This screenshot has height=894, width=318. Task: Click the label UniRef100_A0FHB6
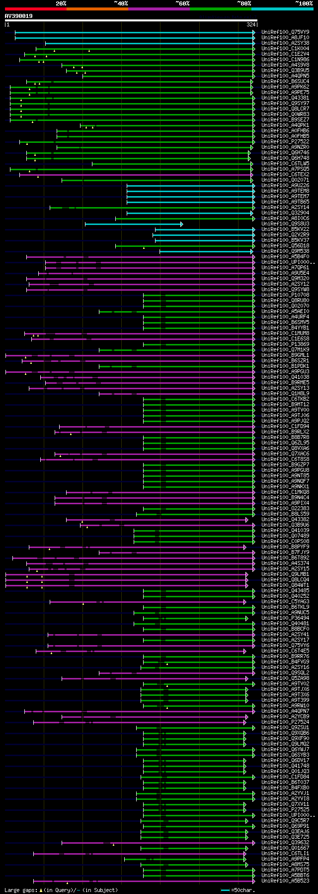[x=285, y=130]
